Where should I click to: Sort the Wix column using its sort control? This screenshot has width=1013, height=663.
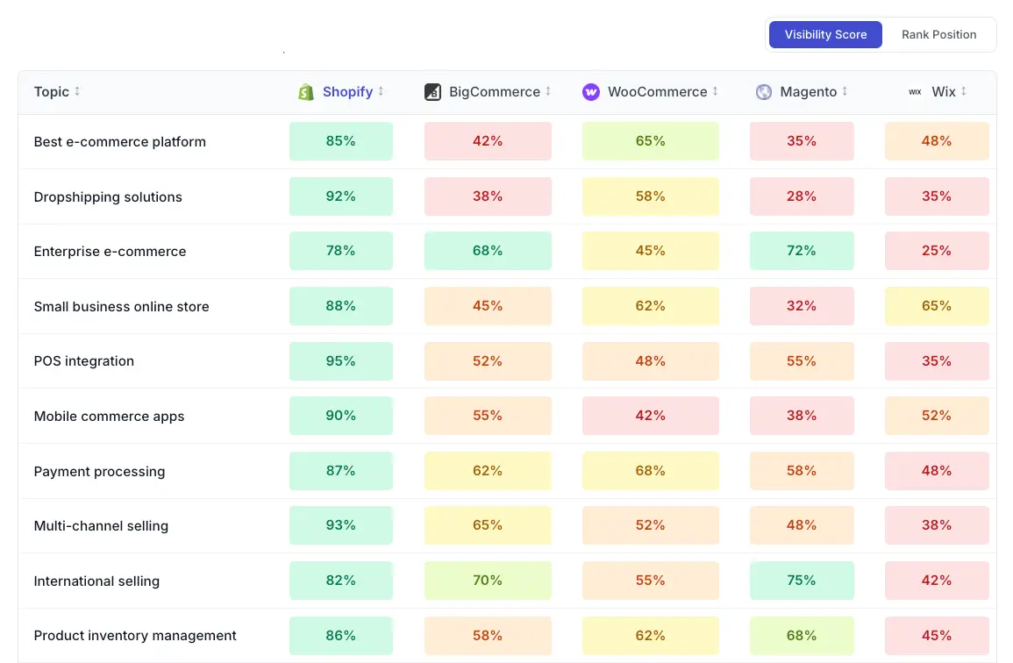(x=964, y=91)
